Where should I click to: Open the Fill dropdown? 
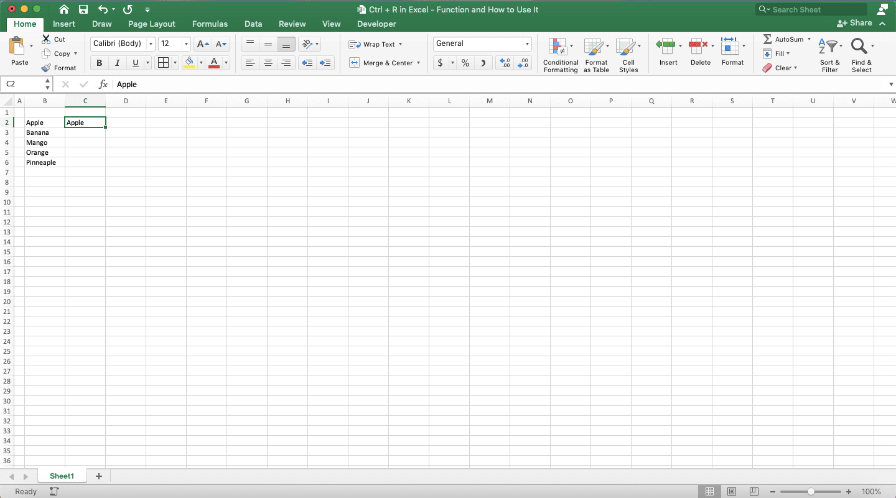coord(776,53)
